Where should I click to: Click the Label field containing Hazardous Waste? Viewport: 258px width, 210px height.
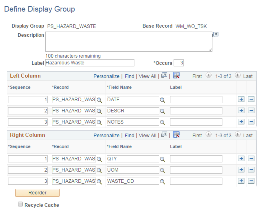pyautogui.click(x=90, y=63)
